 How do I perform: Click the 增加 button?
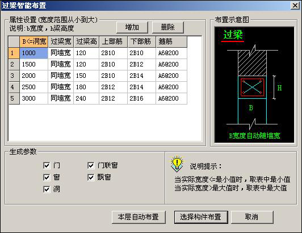click(132, 27)
